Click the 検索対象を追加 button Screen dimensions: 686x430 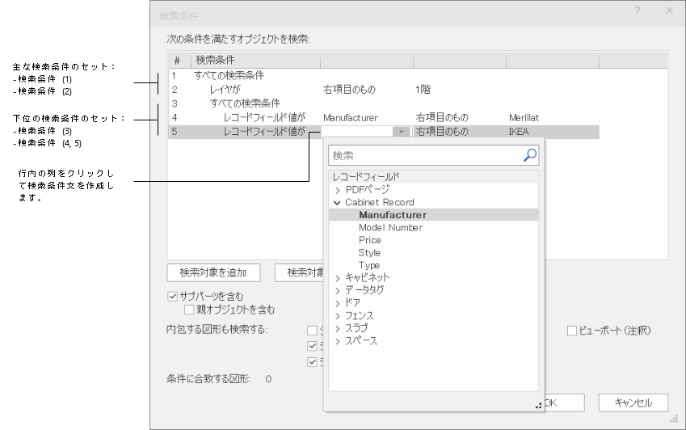coord(213,272)
